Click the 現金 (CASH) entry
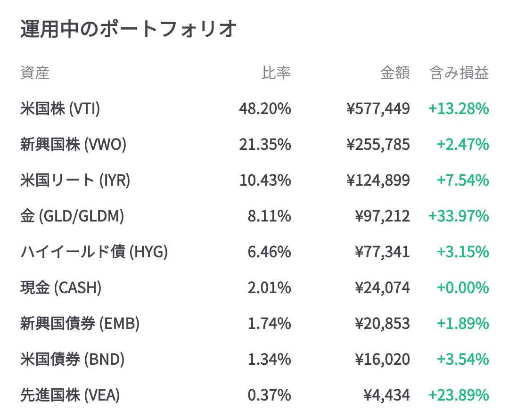The image size is (509, 418). (x=61, y=288)
